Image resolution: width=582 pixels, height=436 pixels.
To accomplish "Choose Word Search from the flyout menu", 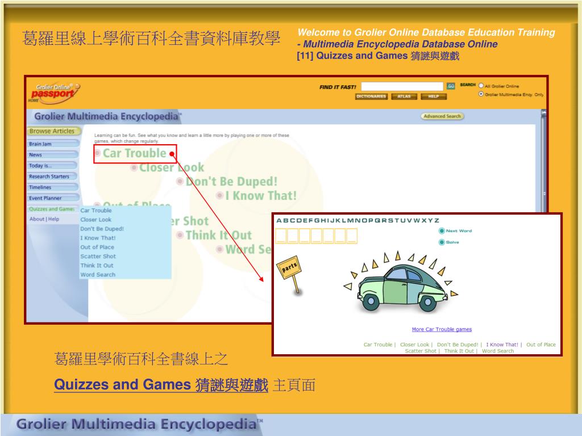I will click(98, 275).
